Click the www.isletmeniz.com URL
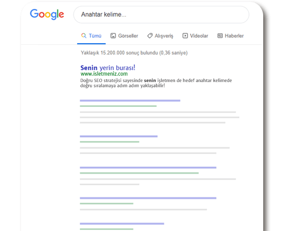Image resolution: width=290 pixels, height=231 pixels. click(104, 74)
